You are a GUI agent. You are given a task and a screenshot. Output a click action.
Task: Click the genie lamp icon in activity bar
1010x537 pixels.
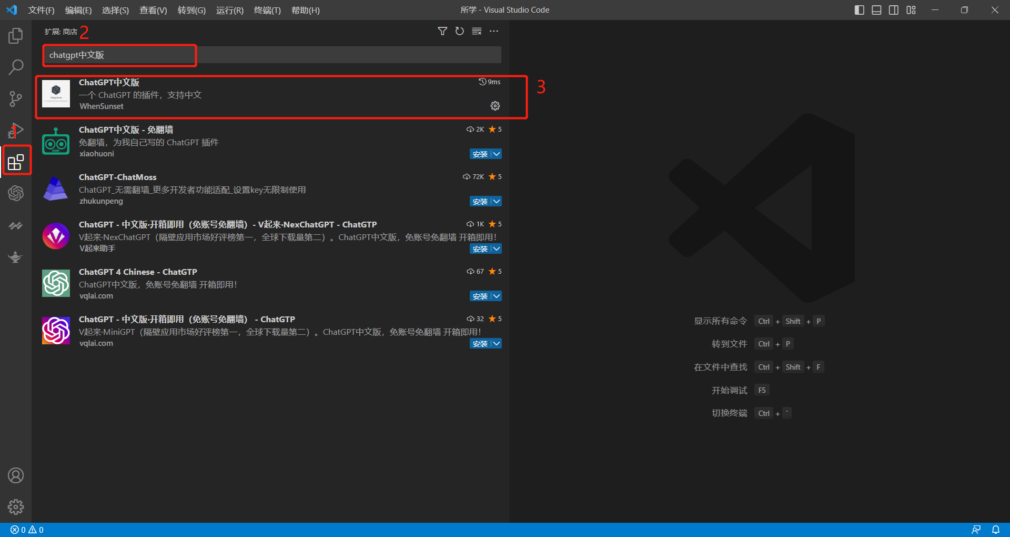tap(16, 257)
